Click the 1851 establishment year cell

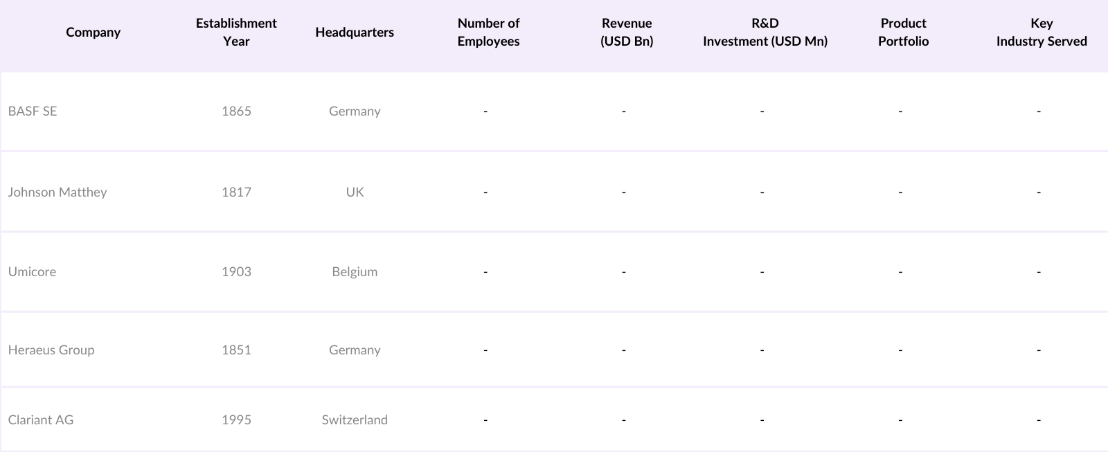pyautogui.click(x=236, y=350)
